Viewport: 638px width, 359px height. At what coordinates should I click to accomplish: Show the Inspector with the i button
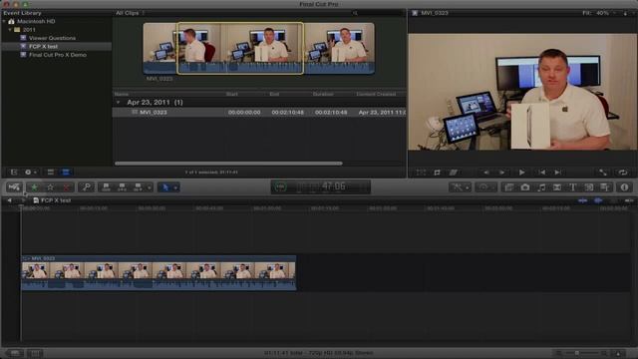point(624,187)
